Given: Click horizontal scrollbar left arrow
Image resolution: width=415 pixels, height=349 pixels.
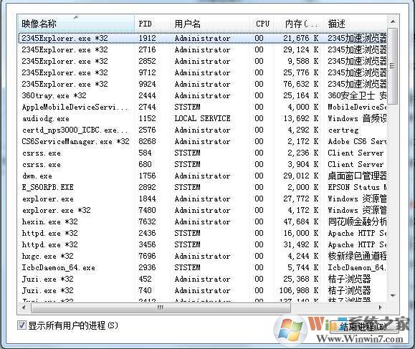Looking at the screenshot, I should [x=24, y=307].
